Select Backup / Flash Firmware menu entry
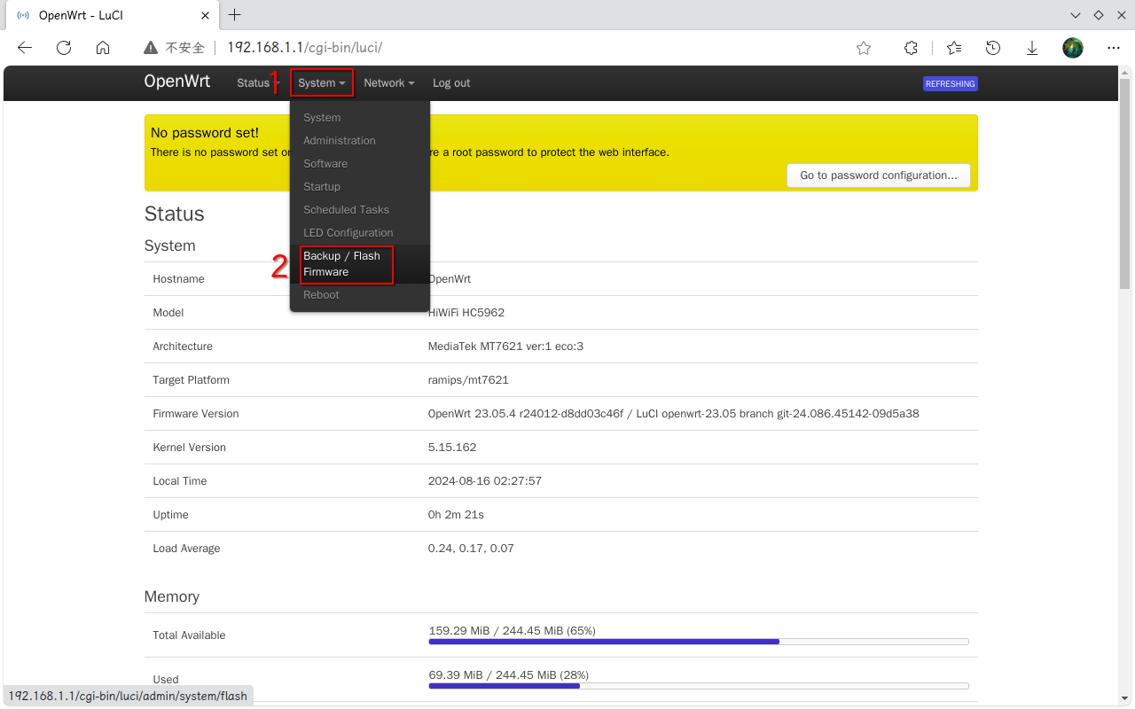Image resolution: width=1135 pixels, height=709 pixels. (x=346, y=264)
